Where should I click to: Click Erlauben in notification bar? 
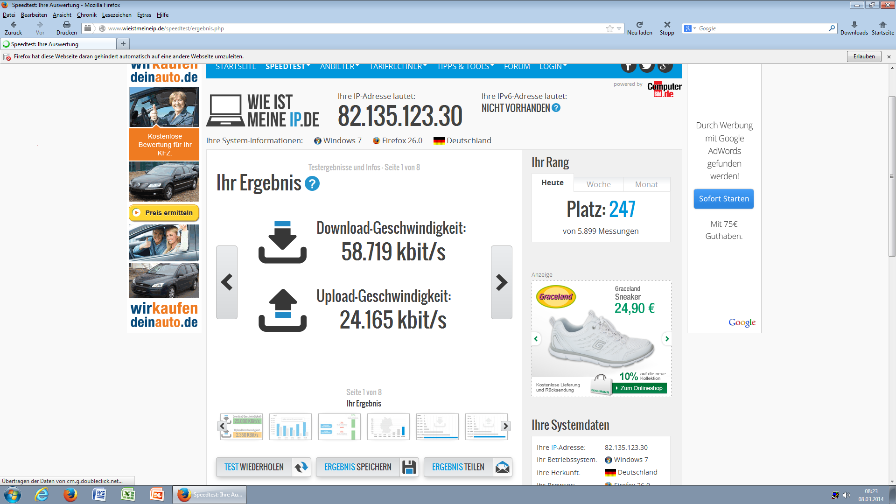pos(864,56)
